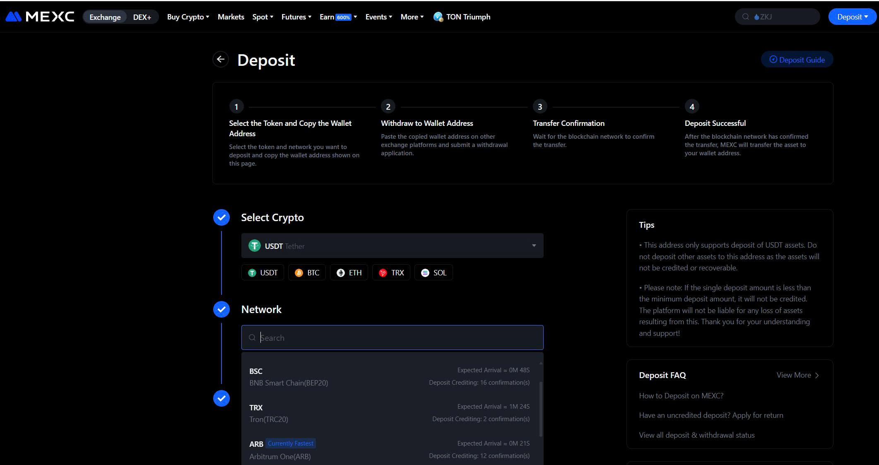The image size is (879, 465).
Task: Open How to Deposit on MEXC? FAQ
Action: click(681, 395)
